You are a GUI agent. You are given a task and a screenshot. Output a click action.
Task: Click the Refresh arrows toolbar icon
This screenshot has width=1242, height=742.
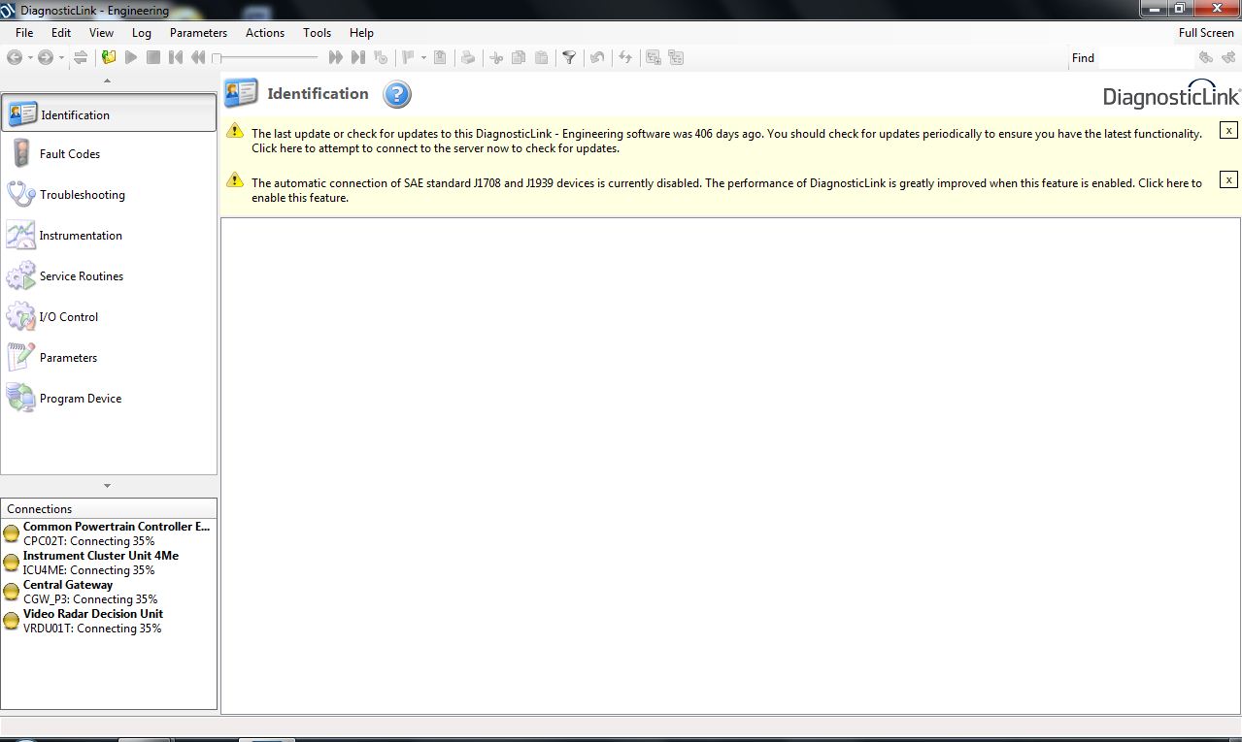point(625,57)
